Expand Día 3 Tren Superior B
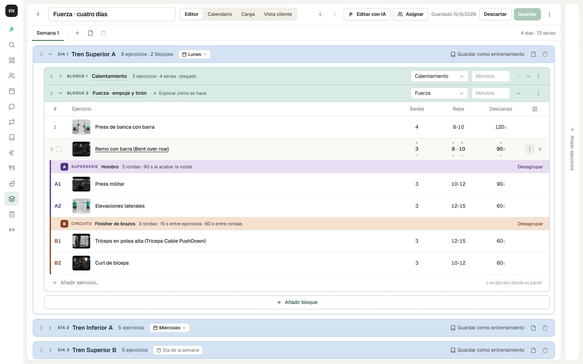583x364 pixels. [50, 350]
